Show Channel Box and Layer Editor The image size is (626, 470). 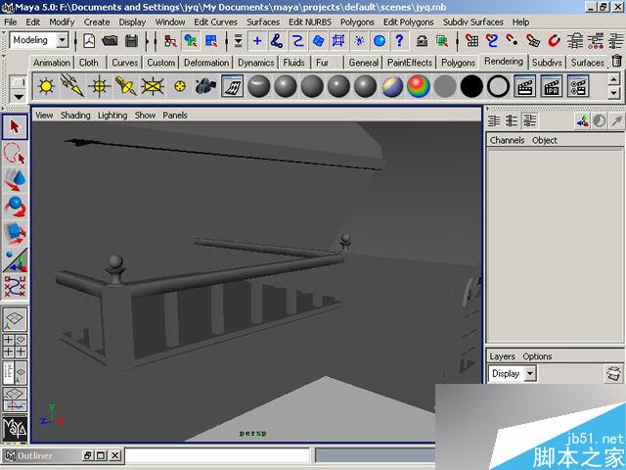click(530, 120)
